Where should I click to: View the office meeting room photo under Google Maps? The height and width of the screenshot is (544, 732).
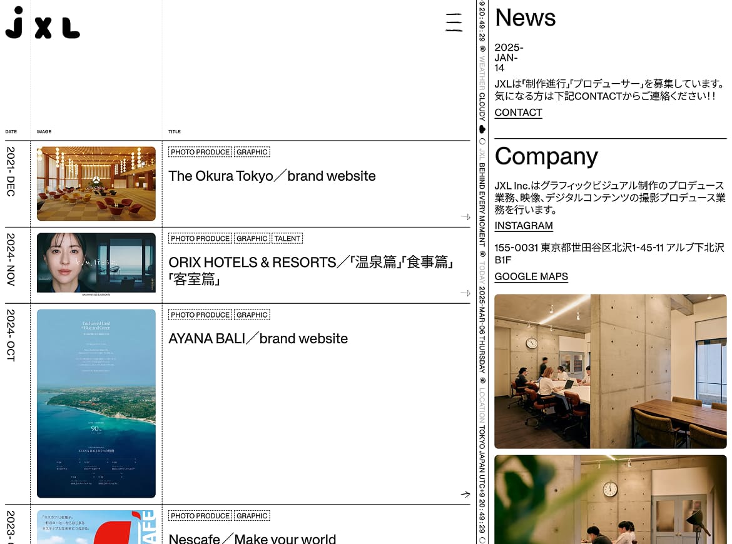click(x=610, y=371)
